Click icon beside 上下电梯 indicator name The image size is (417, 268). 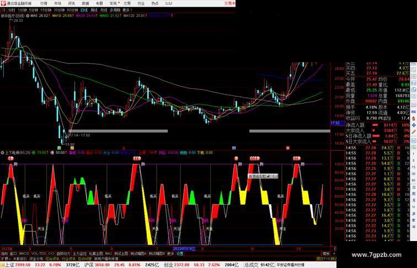2,152
